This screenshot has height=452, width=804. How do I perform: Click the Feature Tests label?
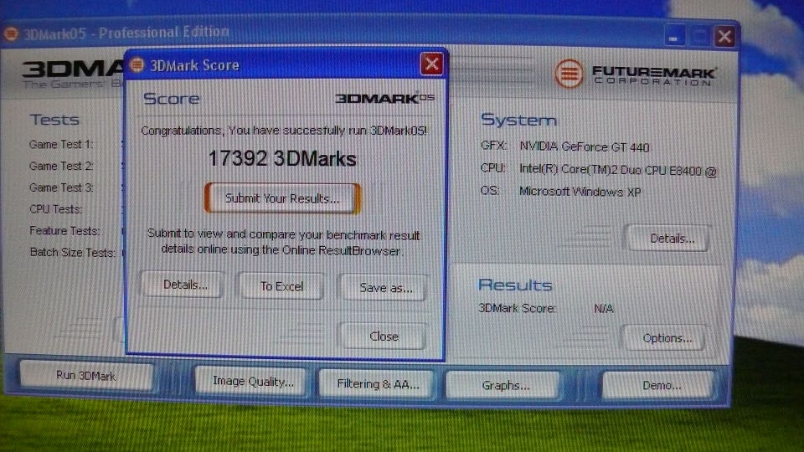click(64, 231)
